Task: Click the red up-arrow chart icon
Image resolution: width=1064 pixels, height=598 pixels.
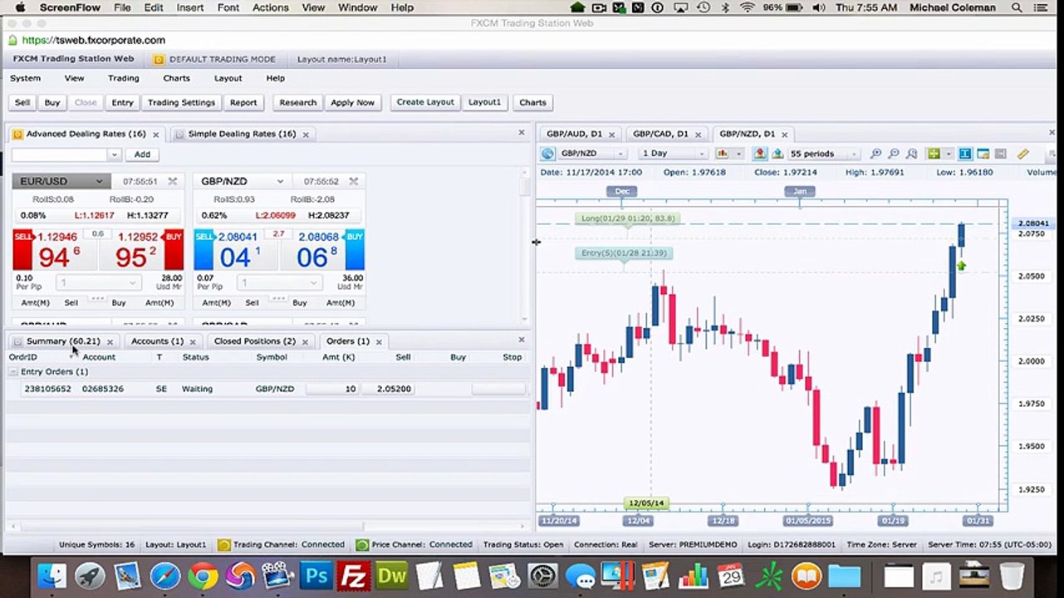Action: click(x=760, y=154)
